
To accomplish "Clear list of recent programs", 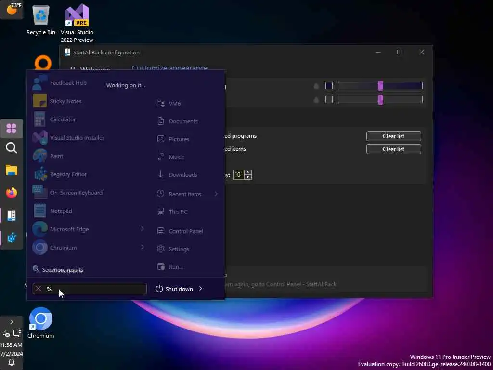I will pos(394,136).
